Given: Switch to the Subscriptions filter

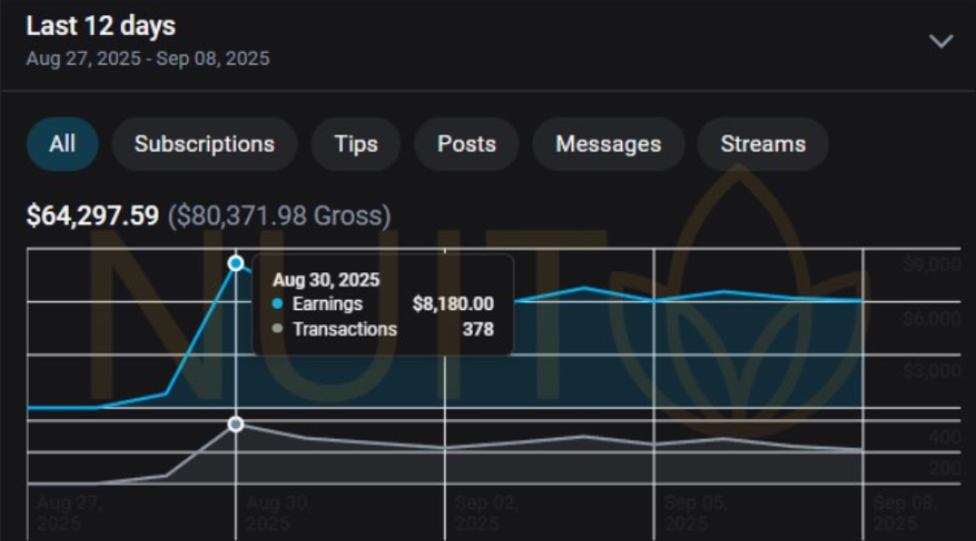Looking at the screenshot, I should (204, 144).
